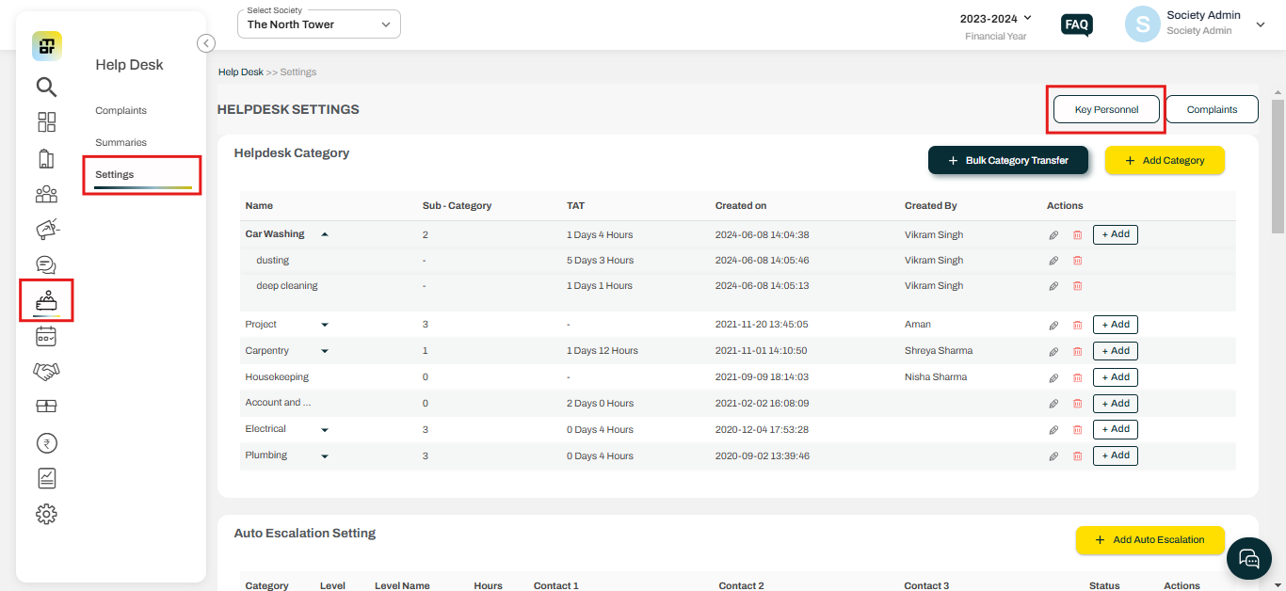Open the 2023-2024 financial year dropdown
The image size is (1286, 591).
coord(995,17)
